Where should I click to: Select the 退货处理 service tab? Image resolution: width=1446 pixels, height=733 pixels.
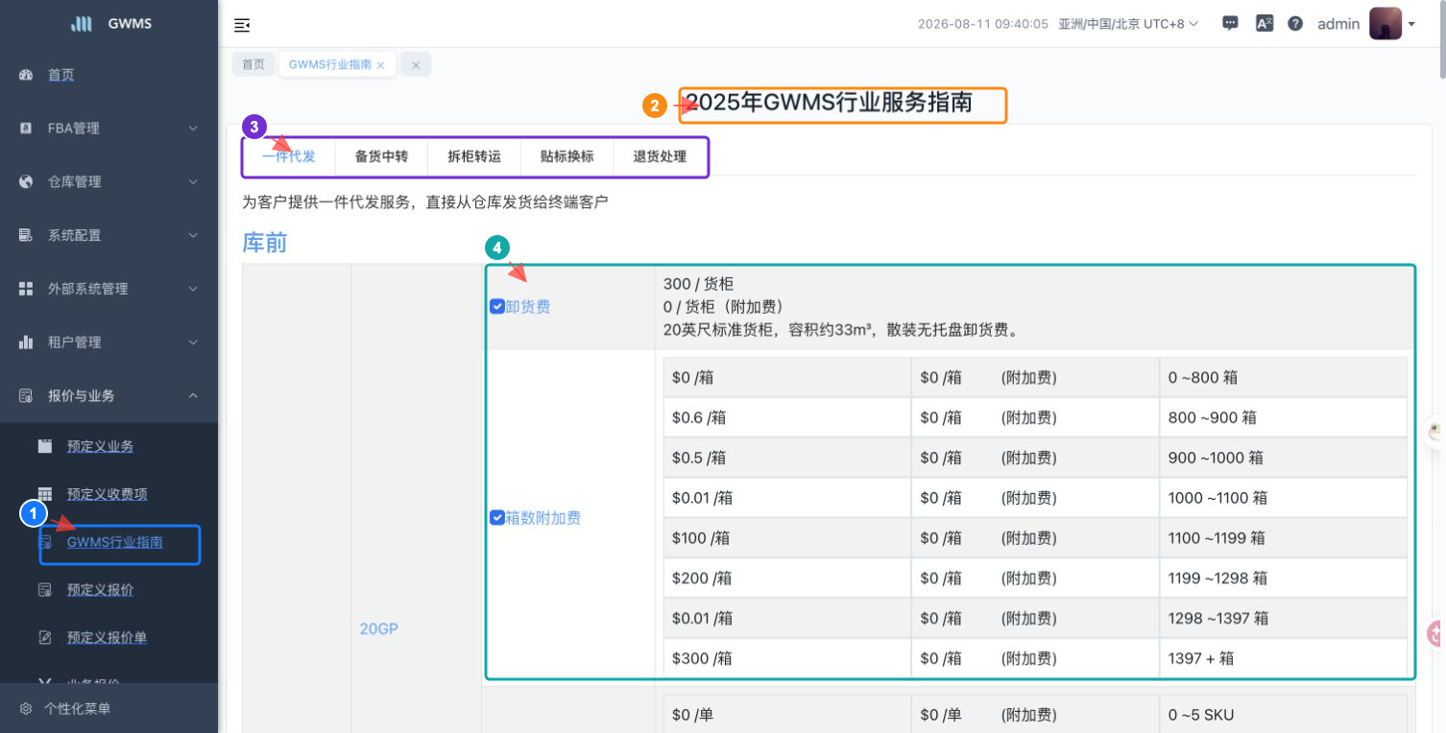pyautogui.click(x=660, y=156)
